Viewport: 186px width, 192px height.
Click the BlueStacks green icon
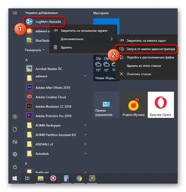[29, 40]
